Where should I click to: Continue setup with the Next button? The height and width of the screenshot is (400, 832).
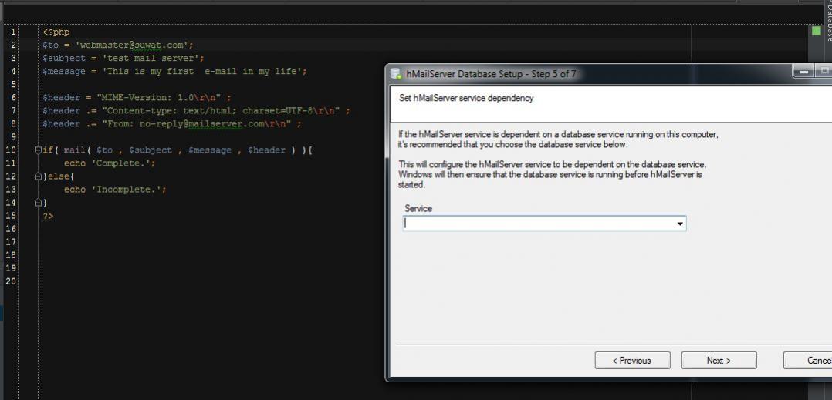tap(719, 360)
